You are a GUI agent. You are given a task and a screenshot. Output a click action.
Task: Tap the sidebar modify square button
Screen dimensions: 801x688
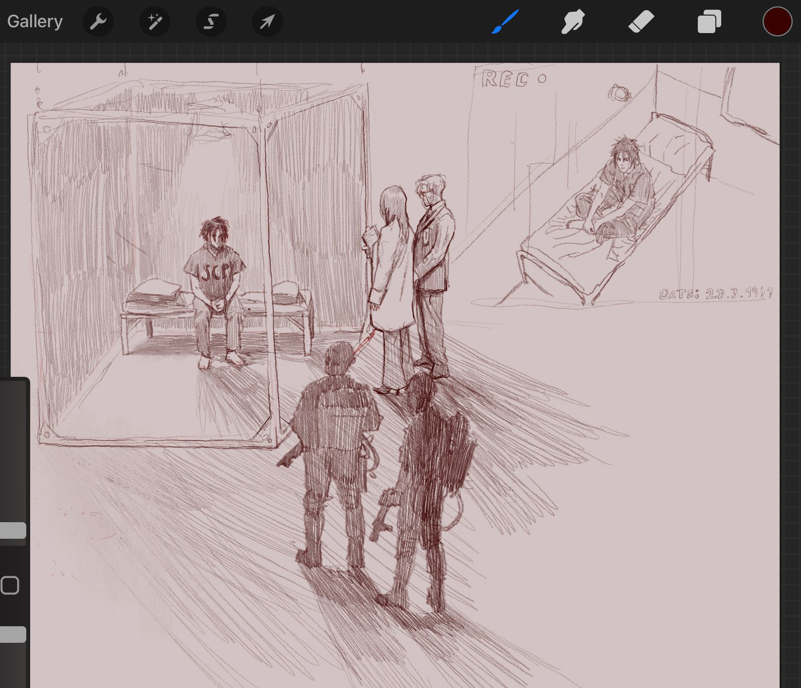(x=9, y=585)
